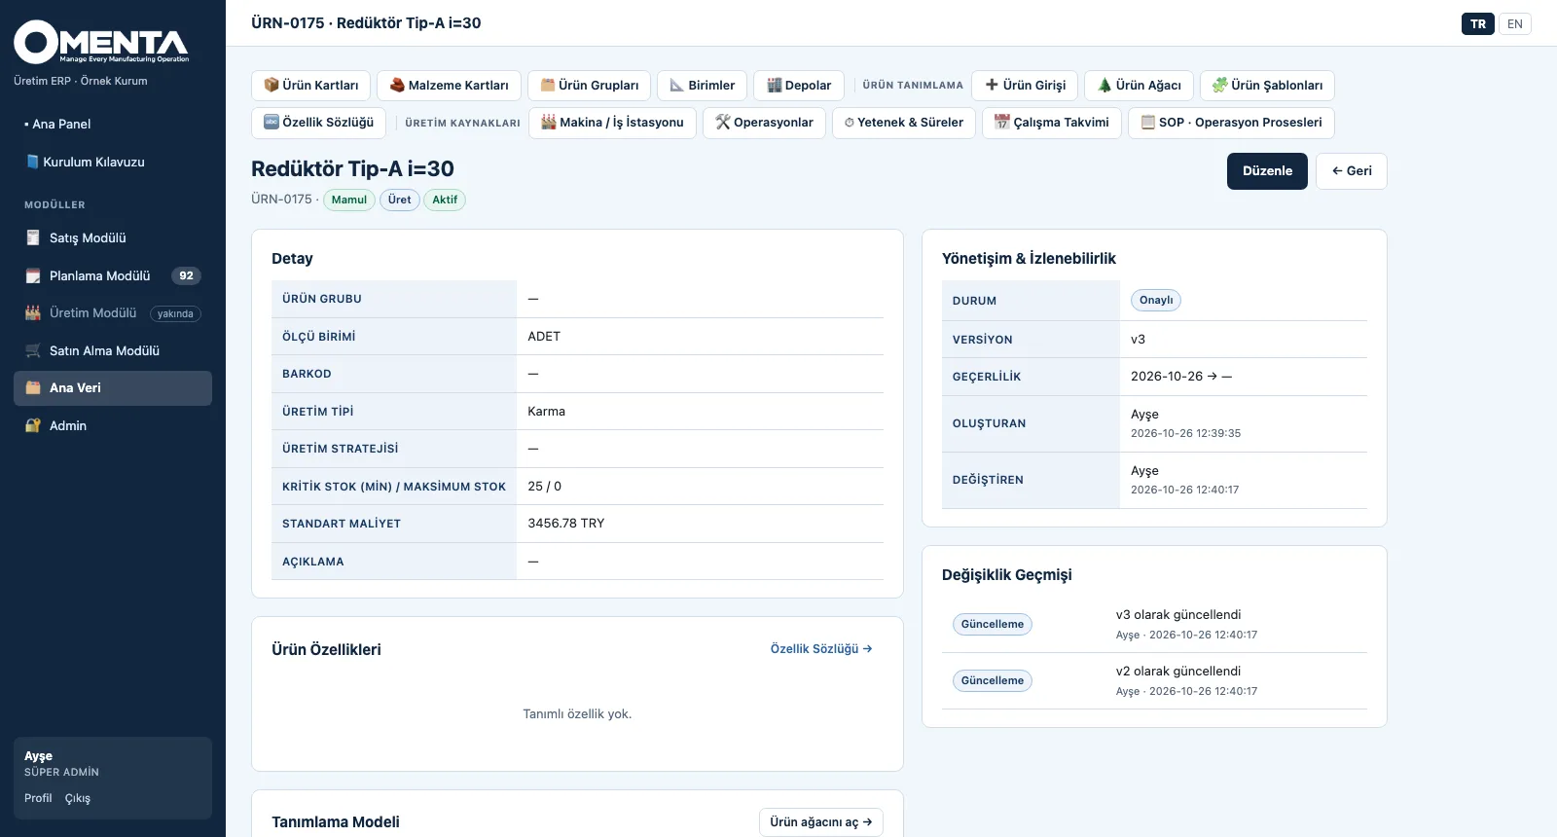
Task: Click the 'yakında' badge on Üretim Modülü
Action: coord(175,313)
